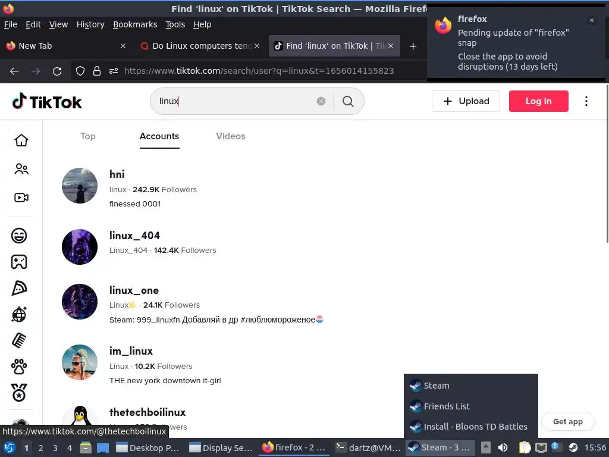
Task: Reload the page in Firefox
Action: click(x=57, y=71)
